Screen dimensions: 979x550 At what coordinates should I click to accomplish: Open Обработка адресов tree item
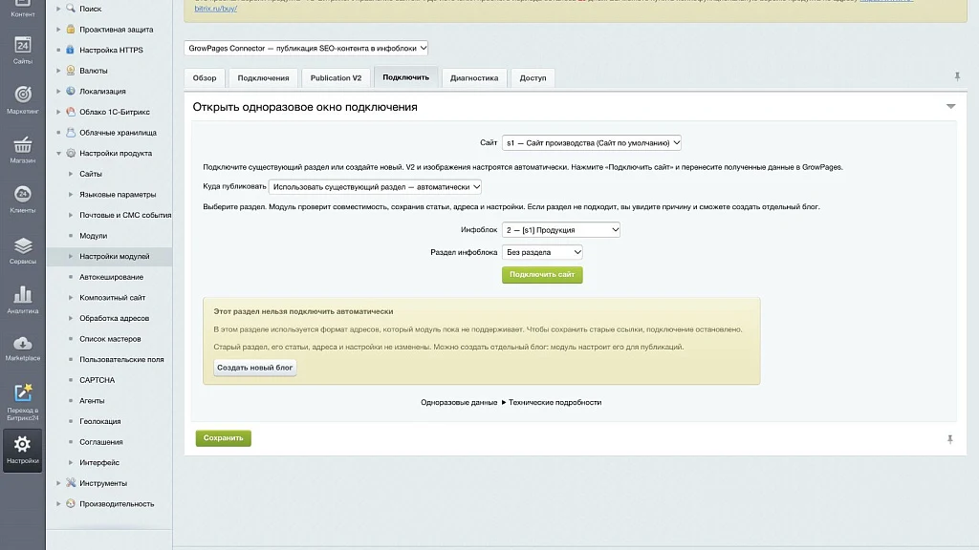point(115,317)
